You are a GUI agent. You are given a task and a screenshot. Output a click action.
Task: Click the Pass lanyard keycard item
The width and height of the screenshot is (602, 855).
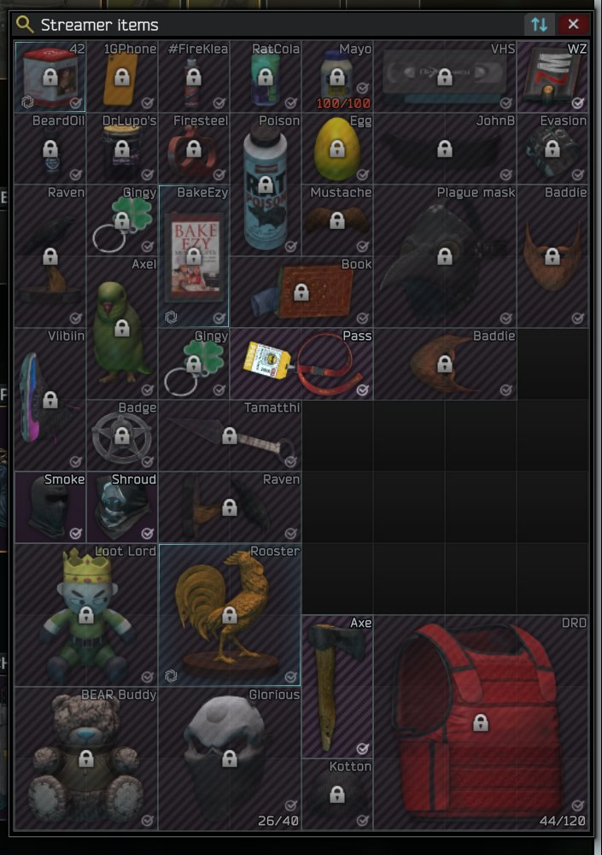(x=301, y=363)
